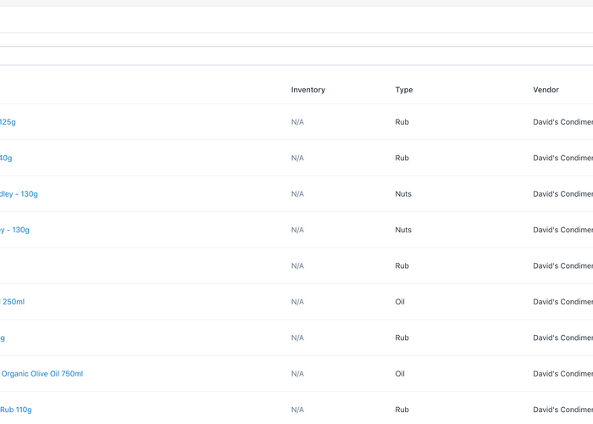Open the product link ending in 250ml
This screenshot has width=593, height=424.
[x=14, y=302]
